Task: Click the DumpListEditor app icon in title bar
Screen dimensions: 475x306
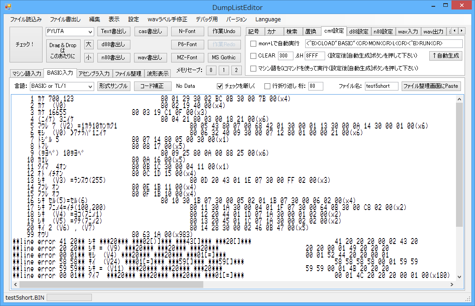Action: click(8, 7)
